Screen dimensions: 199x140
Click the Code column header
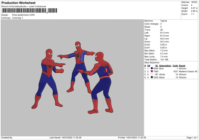[x=175, y=65]
